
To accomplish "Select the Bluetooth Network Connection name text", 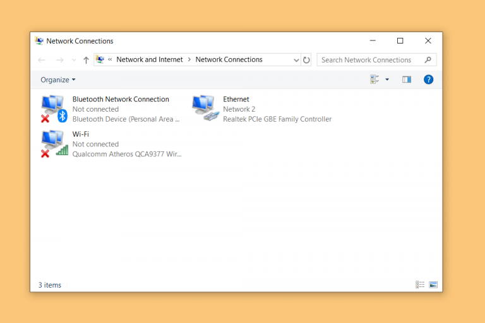I will 121,99.
